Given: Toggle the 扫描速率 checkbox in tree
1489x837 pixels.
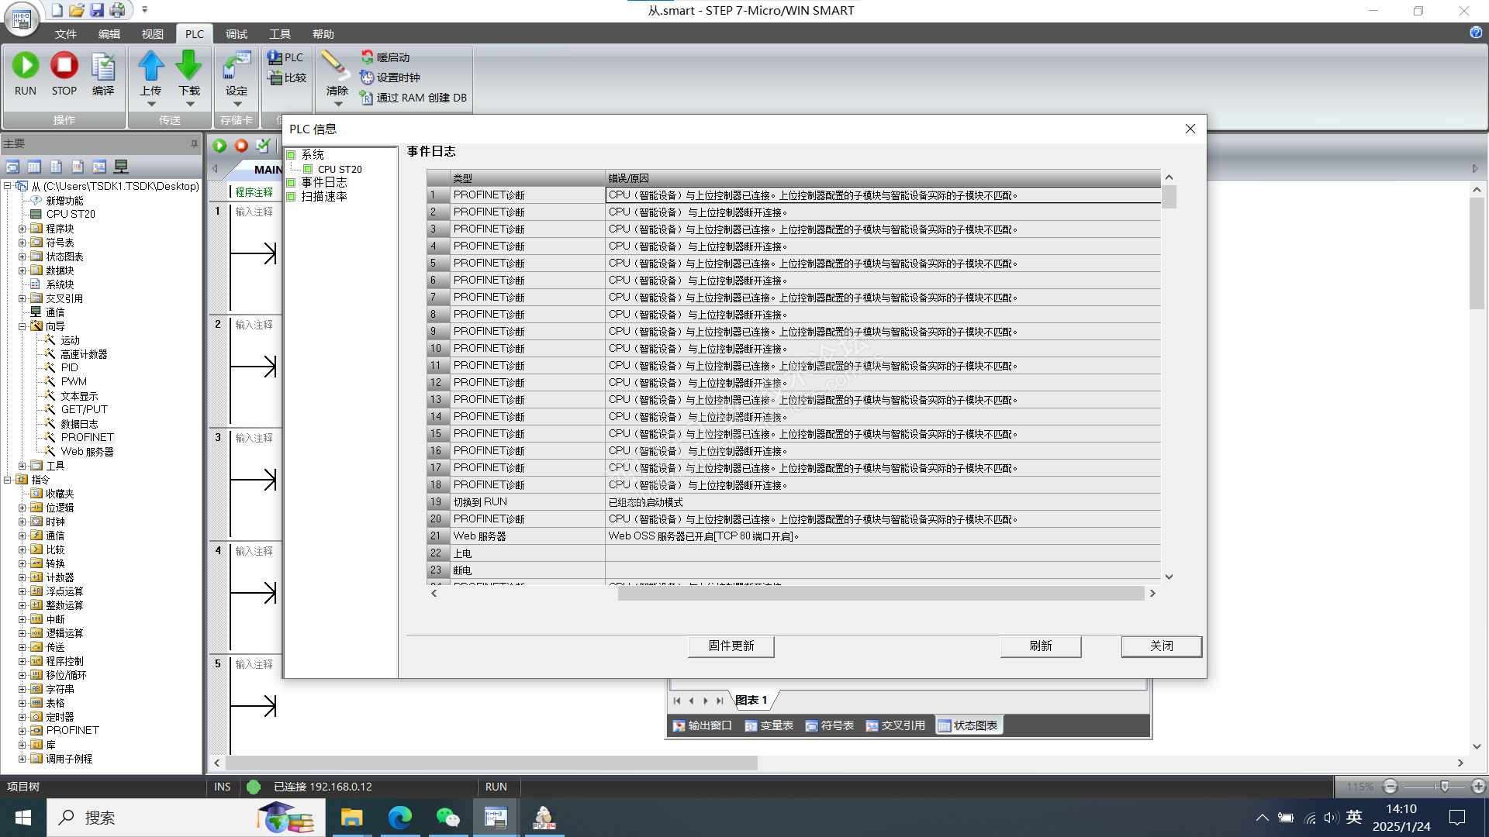Looking at the screenshot, I should [x=292, y=197].
